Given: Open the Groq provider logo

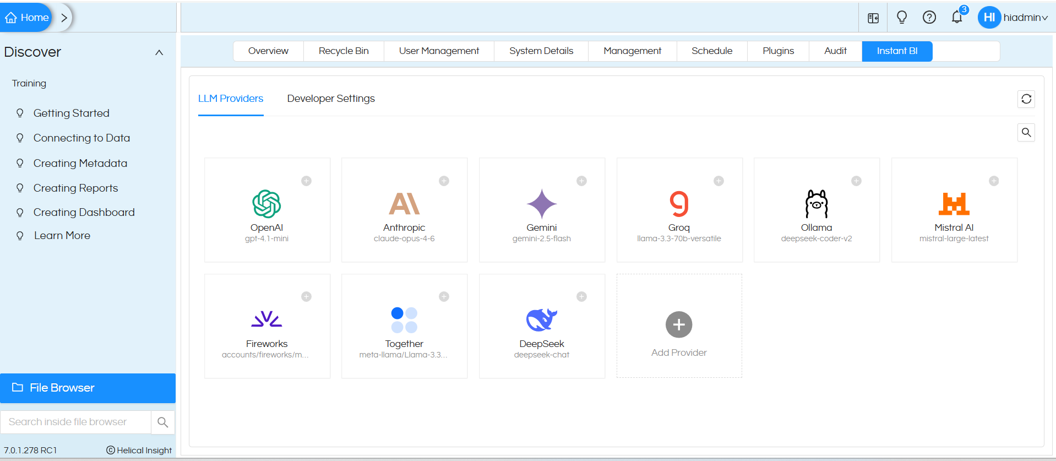Looking at the screenshot, I should [679, 204].
